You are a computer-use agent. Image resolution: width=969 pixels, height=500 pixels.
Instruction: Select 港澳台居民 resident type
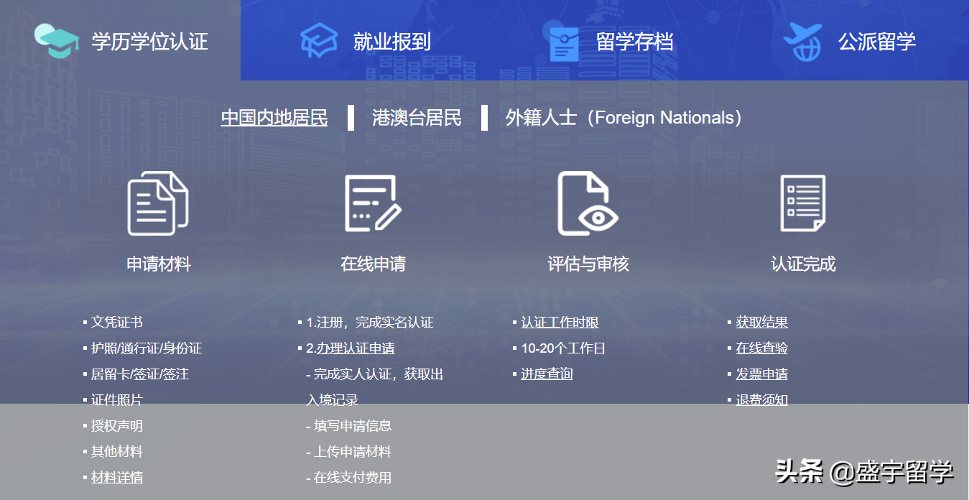(417, 118)
